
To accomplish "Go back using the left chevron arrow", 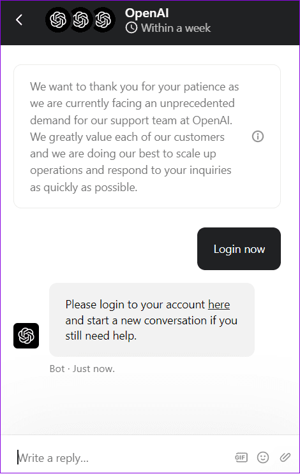I will click(19, 20).
